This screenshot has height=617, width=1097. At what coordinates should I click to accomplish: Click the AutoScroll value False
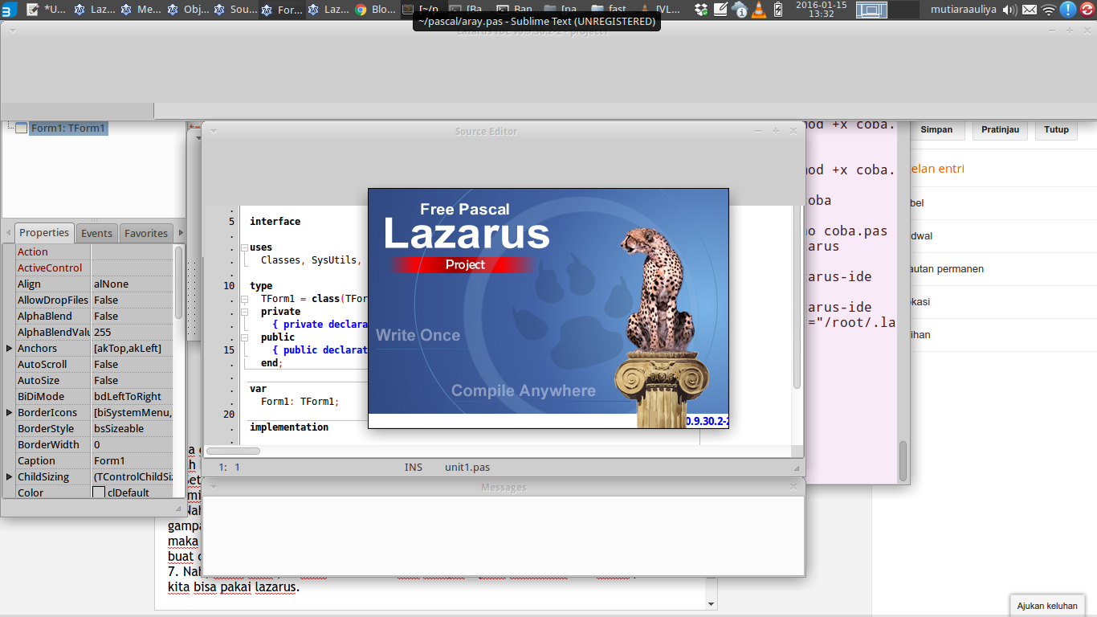tap(132, 364)
